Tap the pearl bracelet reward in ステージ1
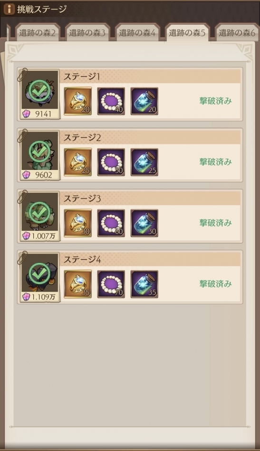The image size is (260, 451). [111, 101]
